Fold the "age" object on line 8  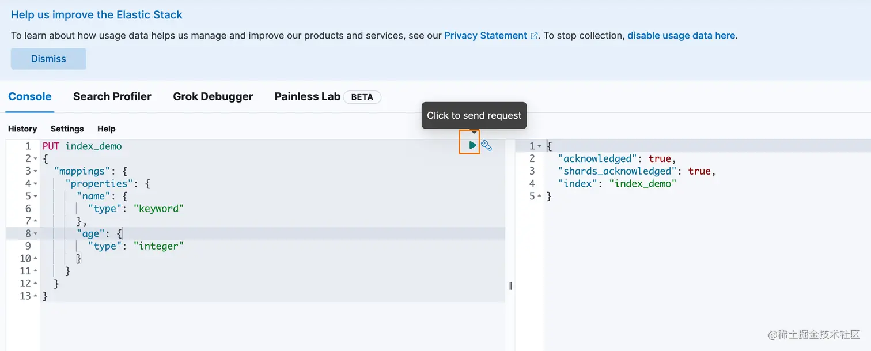(x=35, y=233)
